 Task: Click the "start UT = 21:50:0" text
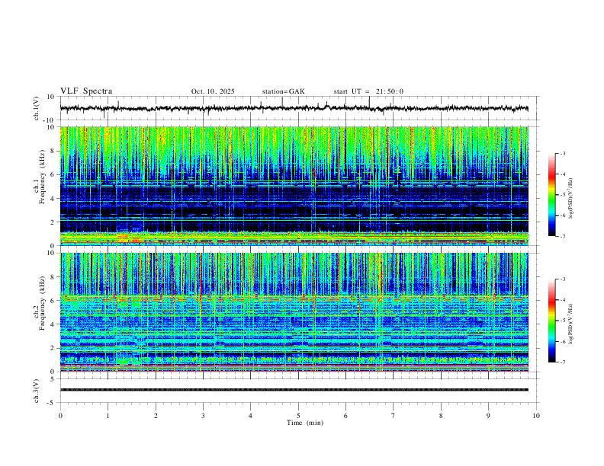(x=368, y=91)
